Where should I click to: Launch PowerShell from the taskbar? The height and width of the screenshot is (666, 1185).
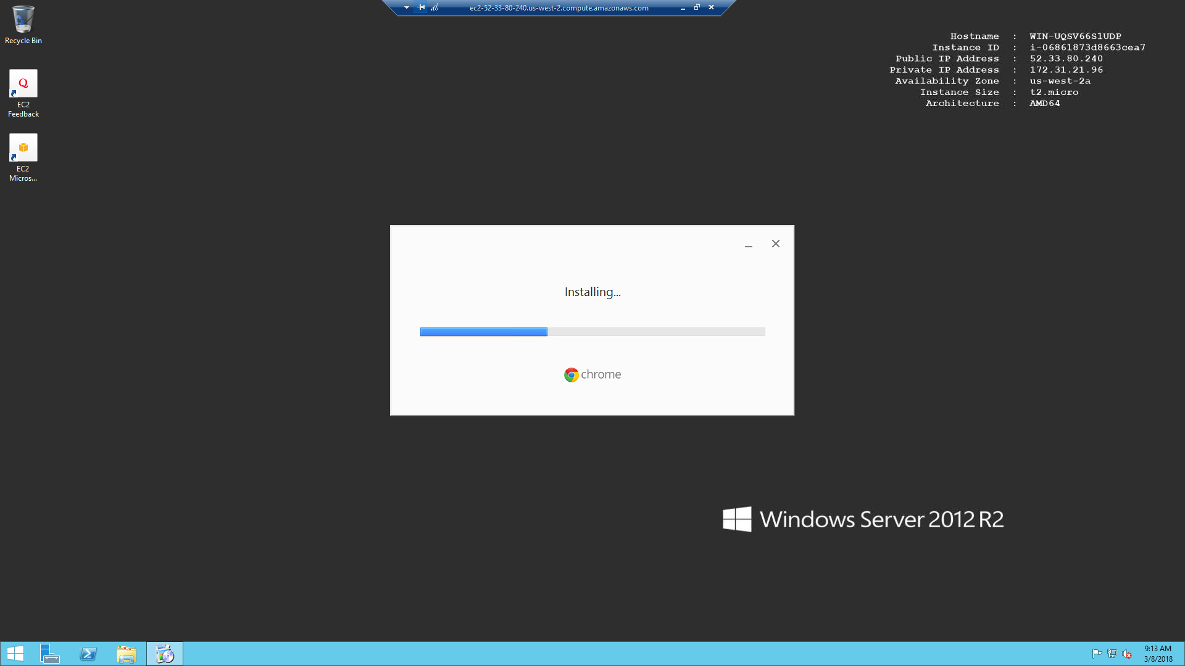[x=88, y=654]
